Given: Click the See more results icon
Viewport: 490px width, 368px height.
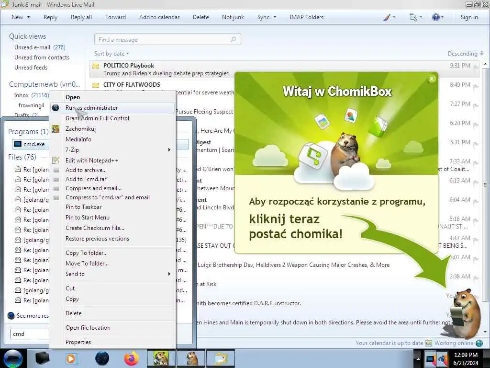Looking at the screenshot, I should (x=11, y=315).
